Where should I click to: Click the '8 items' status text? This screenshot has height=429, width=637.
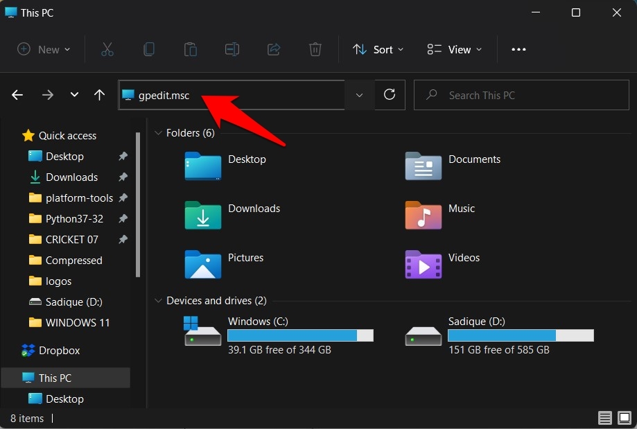pyautogui.click(x=27, y=419)
